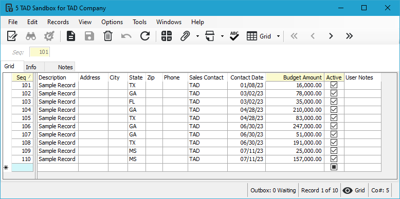Click budget amount 210,000.00
400x199 pixels.
(x=295, y=110)
